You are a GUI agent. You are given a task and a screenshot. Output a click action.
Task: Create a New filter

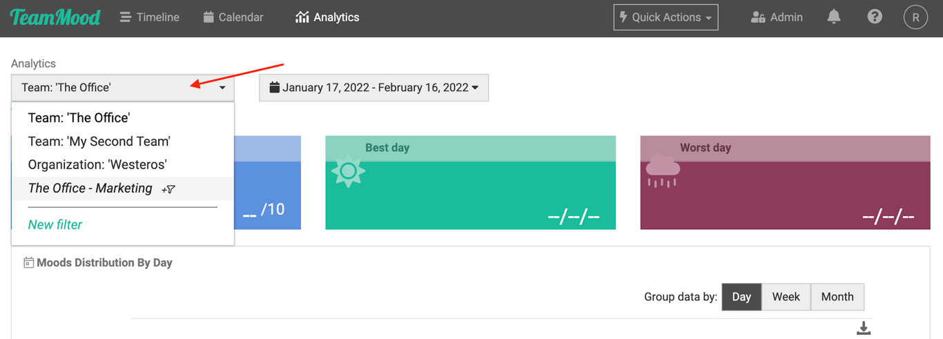tap(55, 224)
